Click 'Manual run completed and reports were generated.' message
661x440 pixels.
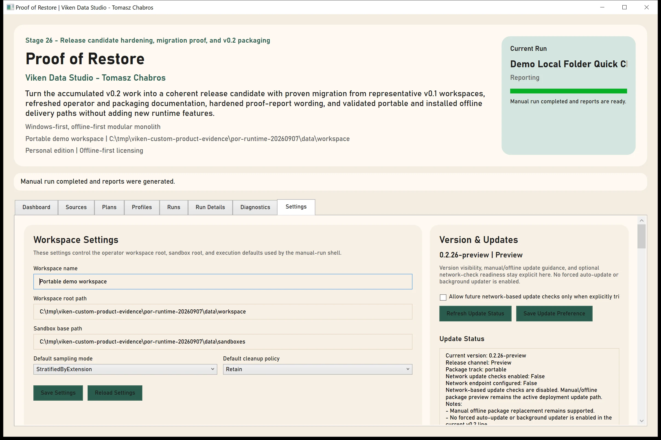coord(98,181)
